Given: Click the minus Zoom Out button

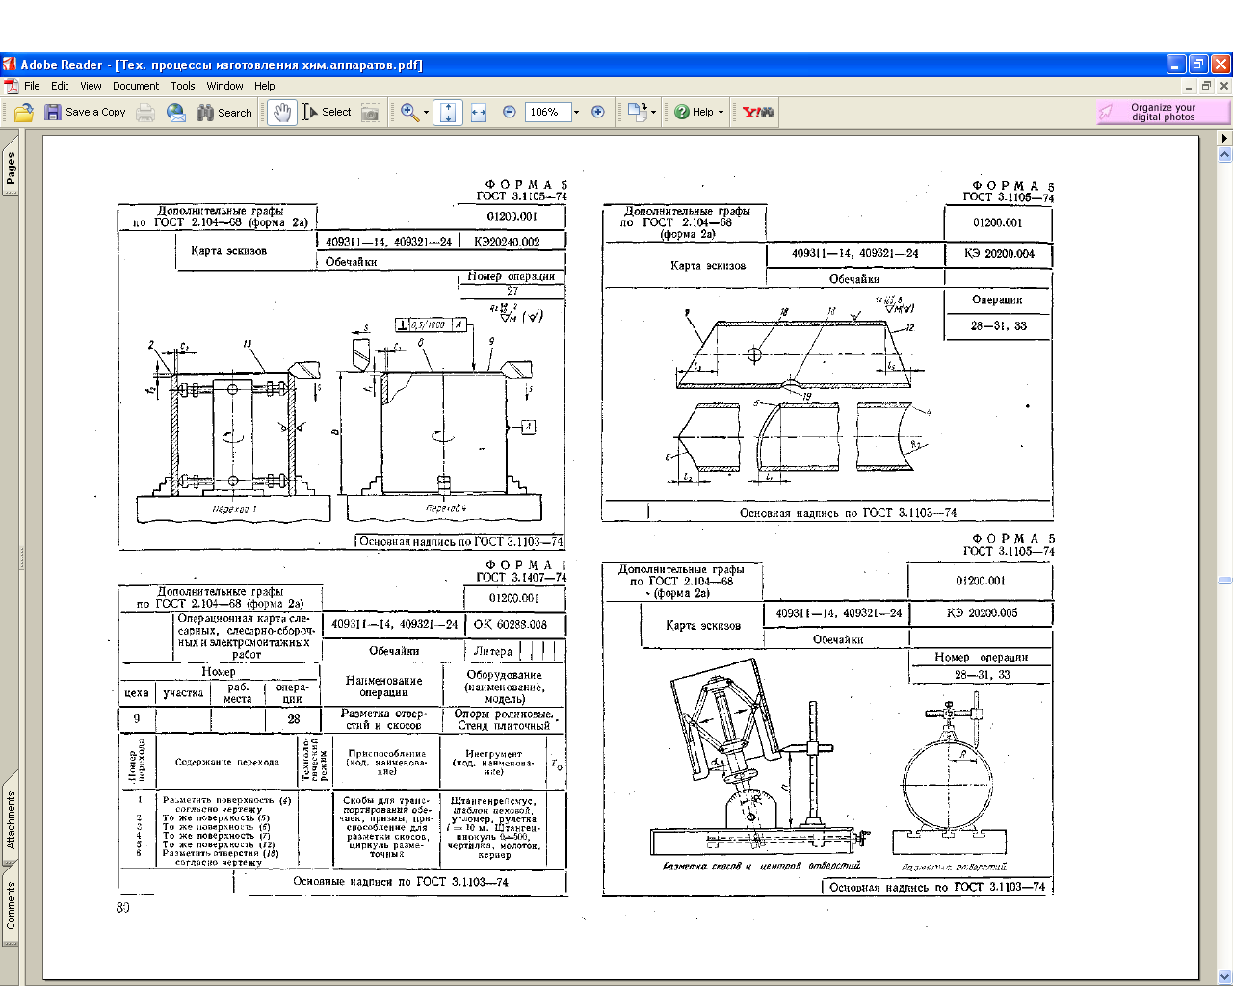Looking at the screenshot, I should coord(510,113).
